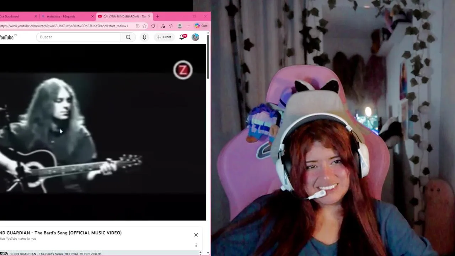Open browser favorites list icon

tap(171, 26)
